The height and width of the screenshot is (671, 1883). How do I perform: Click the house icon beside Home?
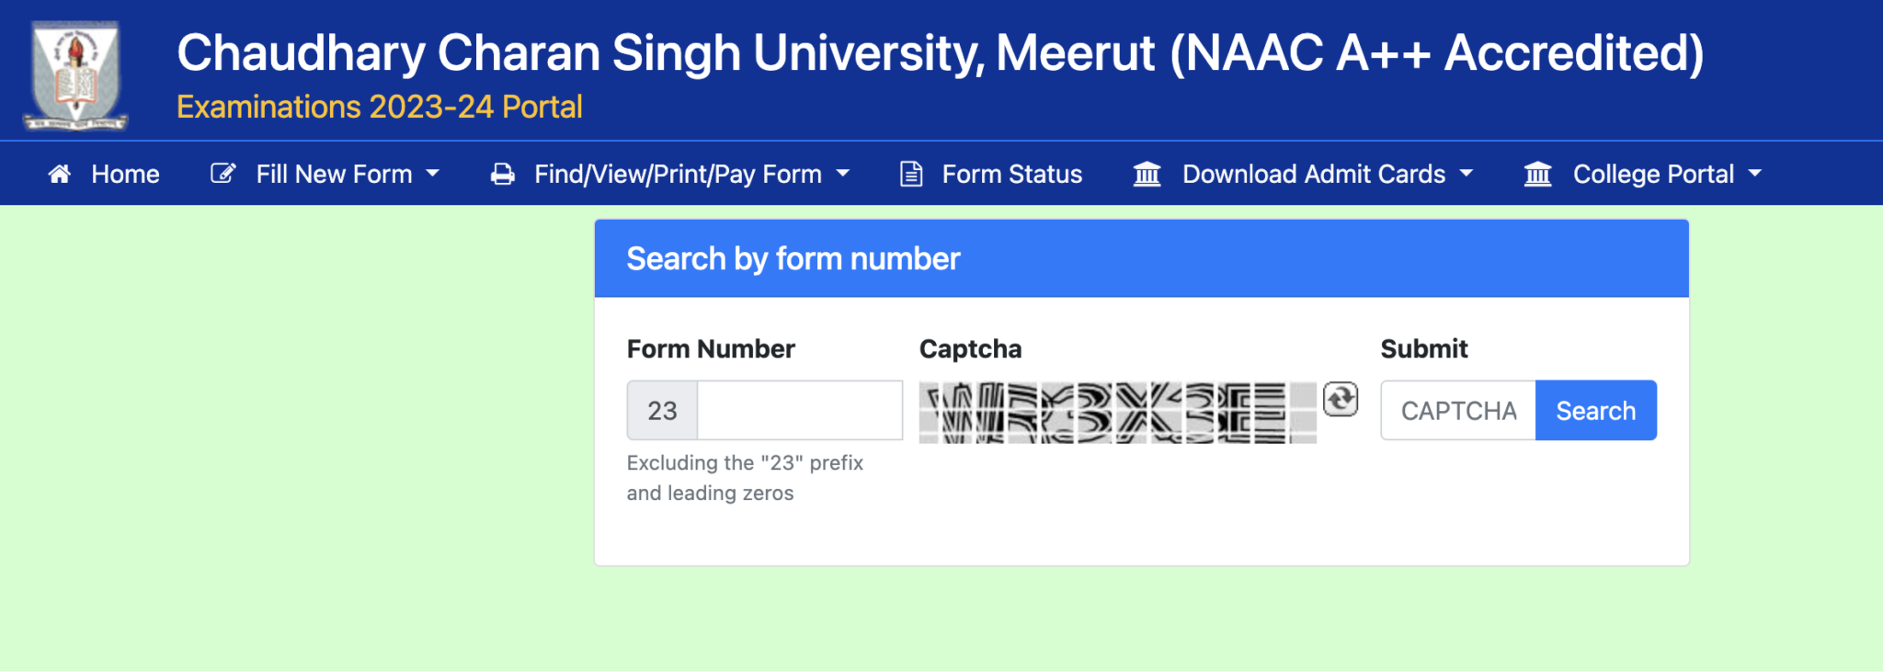click(x=60, y=174)
